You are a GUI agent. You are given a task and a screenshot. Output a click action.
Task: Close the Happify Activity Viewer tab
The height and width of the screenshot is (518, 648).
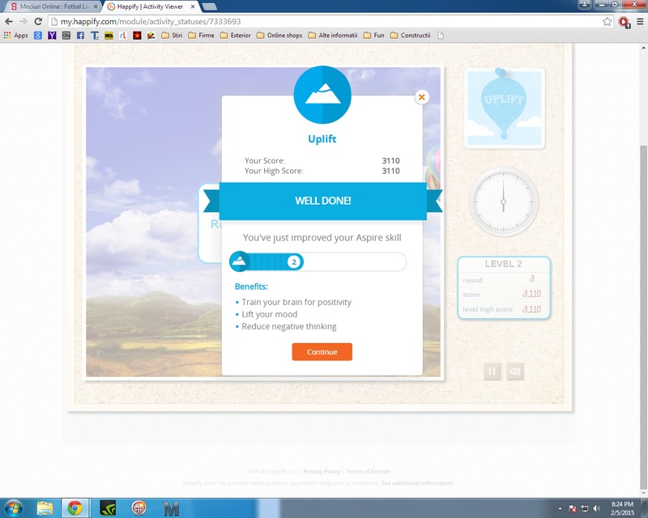(193, 6)
